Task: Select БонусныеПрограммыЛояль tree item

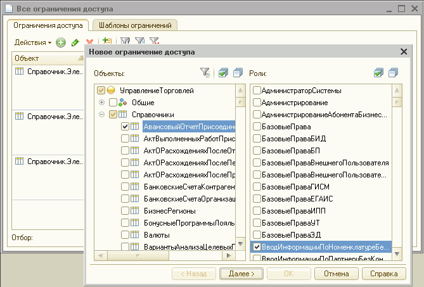Action: 189,223
